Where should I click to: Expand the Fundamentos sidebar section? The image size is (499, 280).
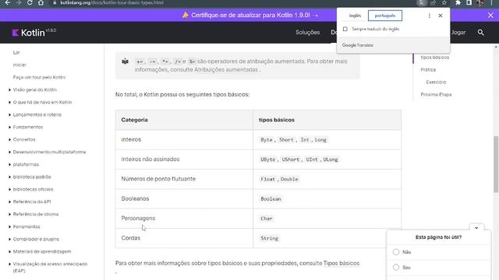click(x=28, y=127)
